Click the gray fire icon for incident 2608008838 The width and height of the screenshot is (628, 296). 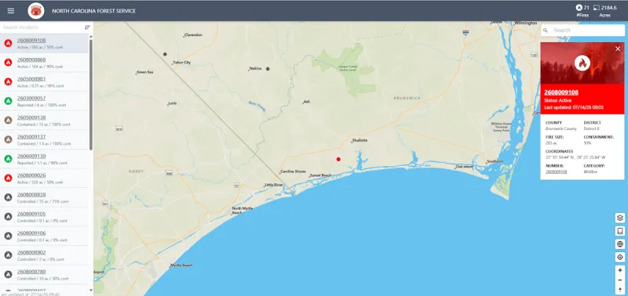pos(8,197)
